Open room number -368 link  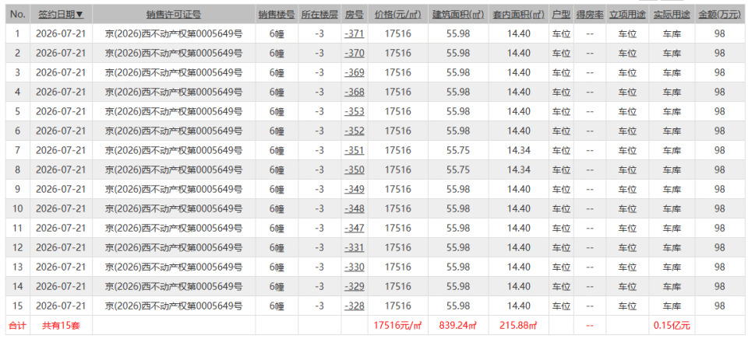(x=355, y=92)
